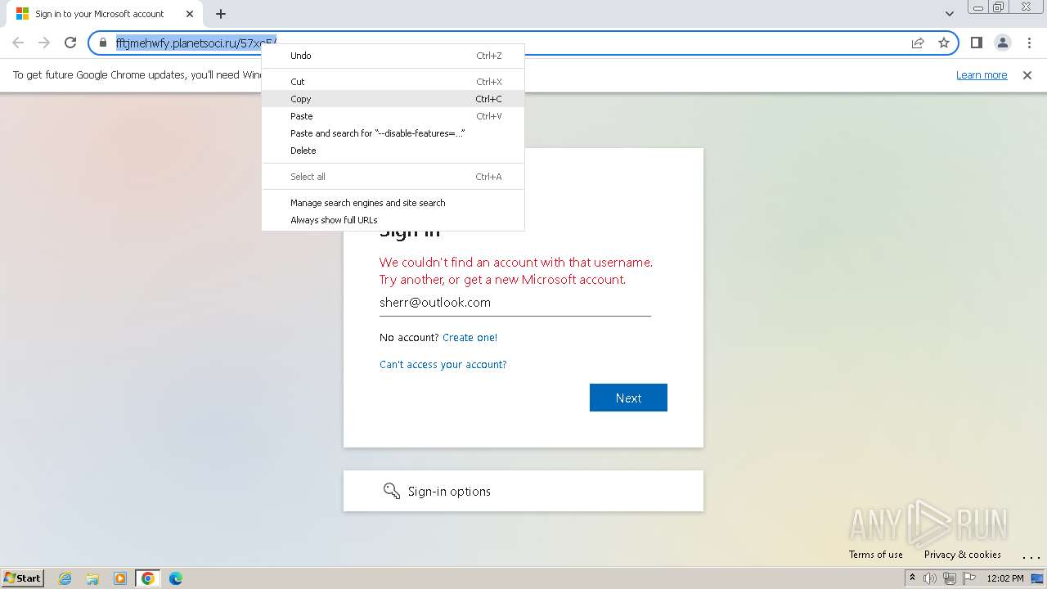Click the Create one! link
The width and height of the screenshot is (1047, 589).
tap(470, 337)
